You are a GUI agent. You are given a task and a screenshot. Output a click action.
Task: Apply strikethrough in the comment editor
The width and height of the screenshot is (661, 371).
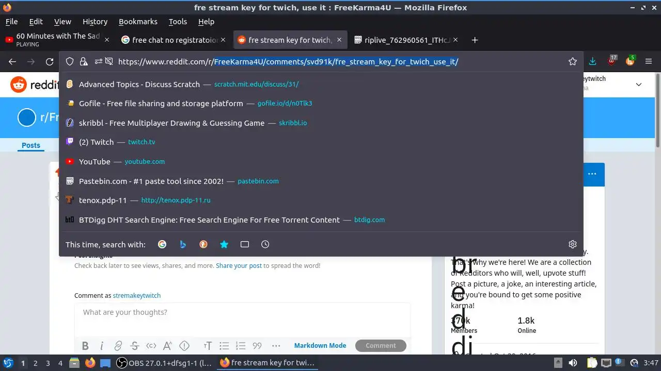coord(135,346)
